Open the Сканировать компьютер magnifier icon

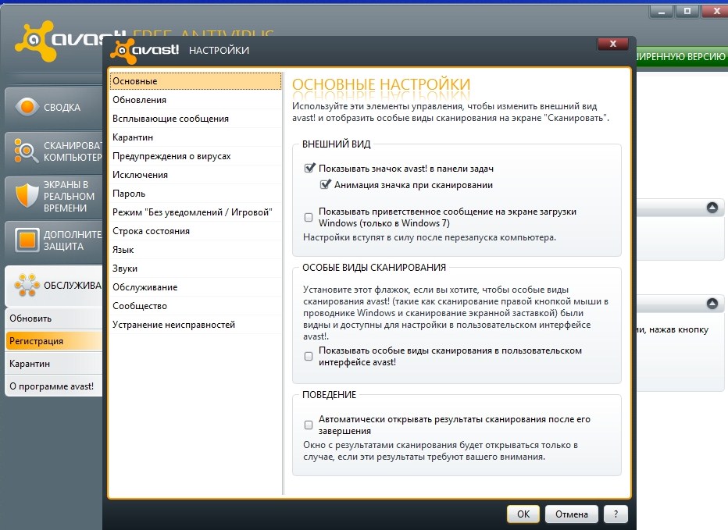[x=27, y=151]
